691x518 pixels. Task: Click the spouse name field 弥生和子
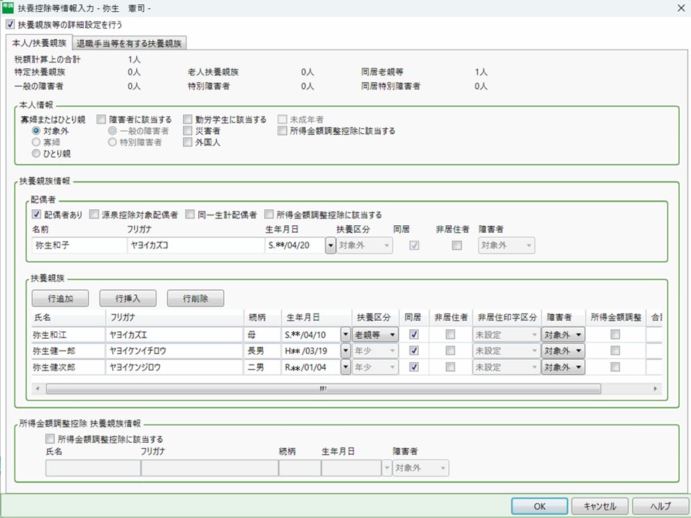[x=79, y=245]
